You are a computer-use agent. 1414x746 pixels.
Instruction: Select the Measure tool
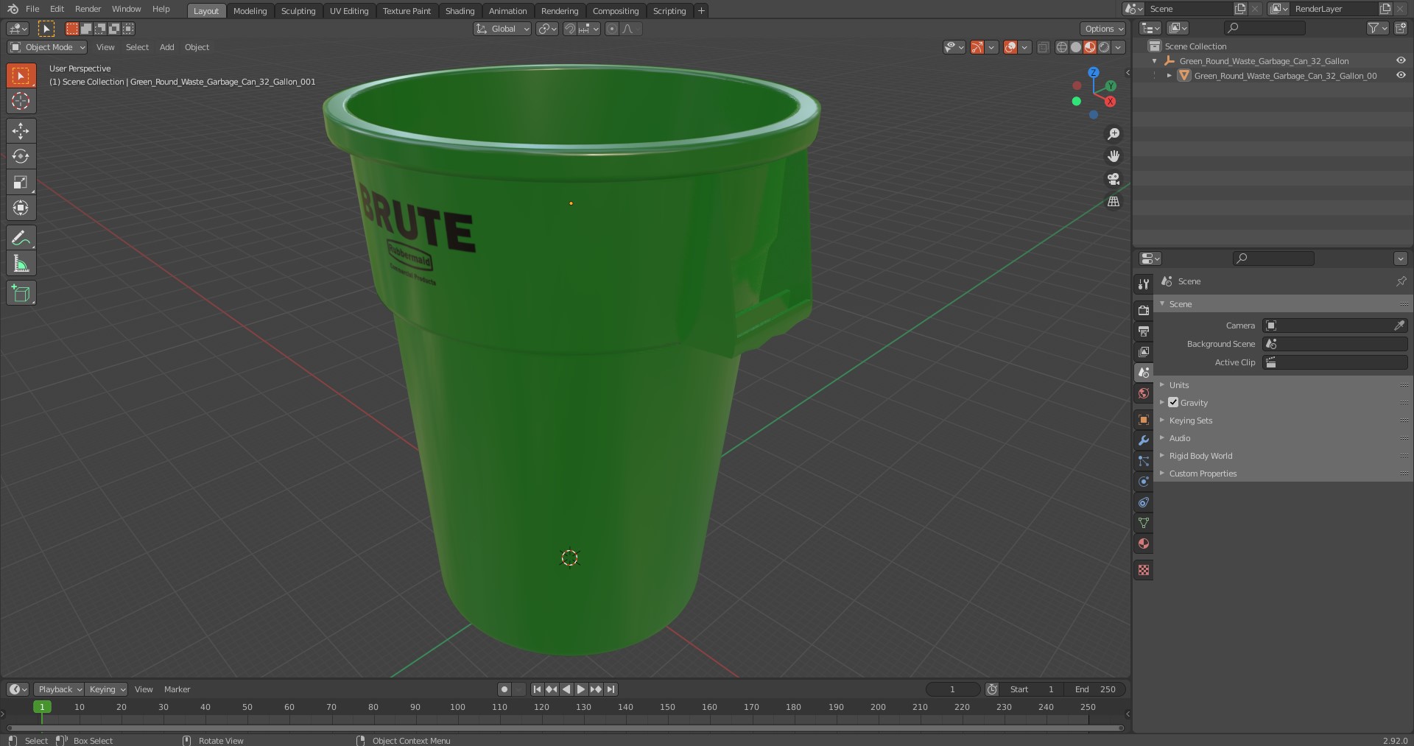coord(21,264)
